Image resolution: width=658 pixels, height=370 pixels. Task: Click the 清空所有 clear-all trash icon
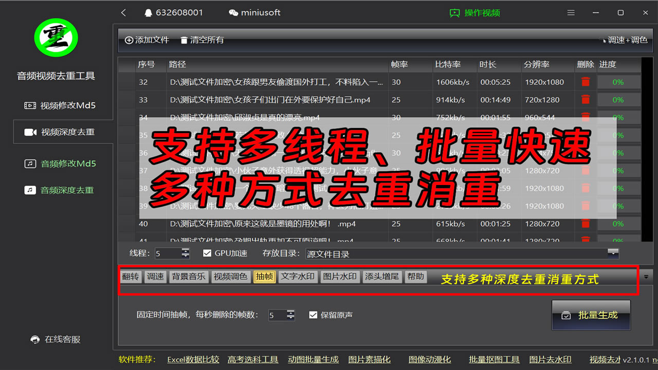coord(184,40)
